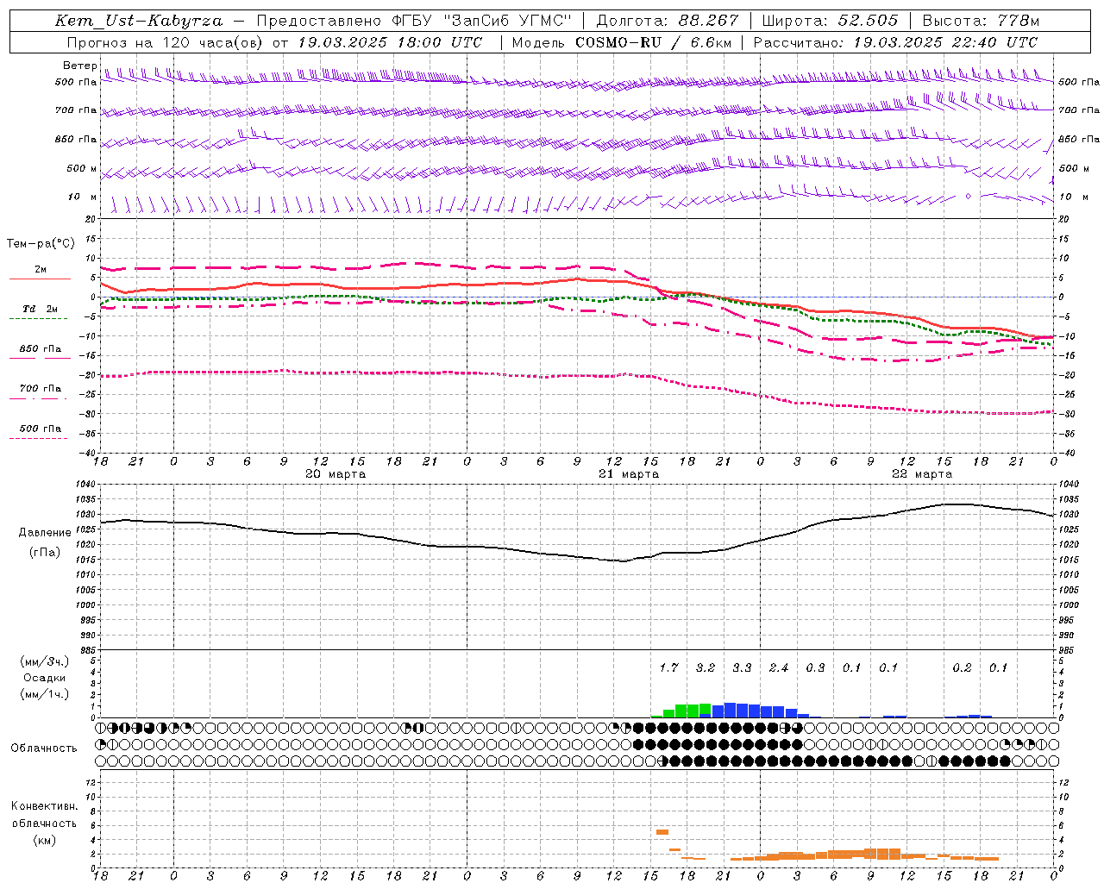Image resolution: width=1104 pixels, height=883 pixels.
Task: Click the 700 гПа temperature legend entry
Action: click(x=41, y=388)
